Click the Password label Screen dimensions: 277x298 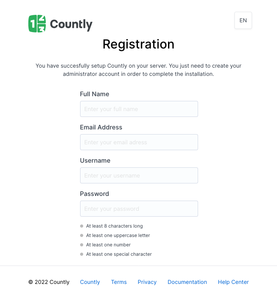pyautogui.click(x=95, y=194)
